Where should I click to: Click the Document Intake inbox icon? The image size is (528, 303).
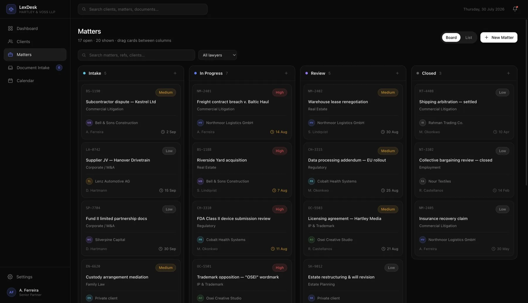(10, 68)
